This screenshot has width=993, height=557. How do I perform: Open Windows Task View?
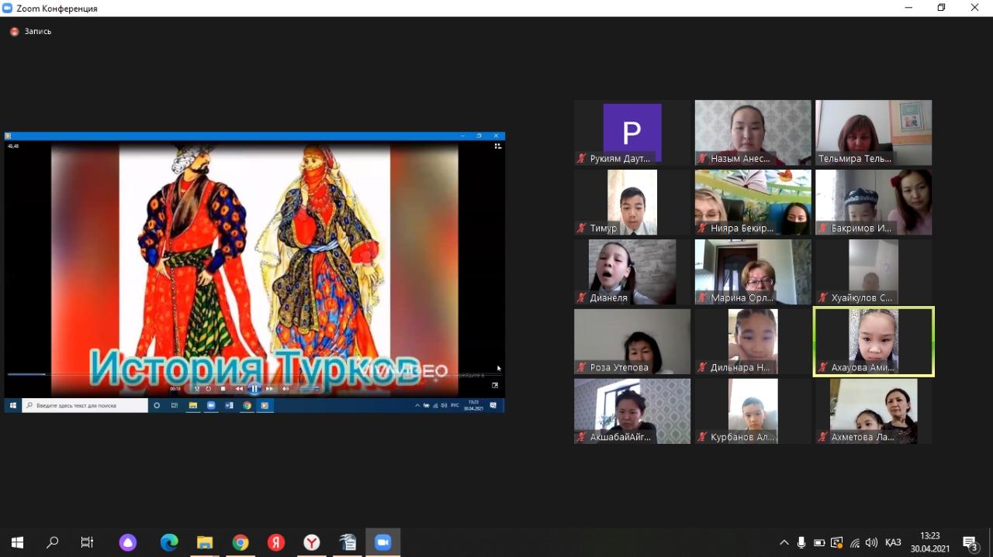point(88,543)
